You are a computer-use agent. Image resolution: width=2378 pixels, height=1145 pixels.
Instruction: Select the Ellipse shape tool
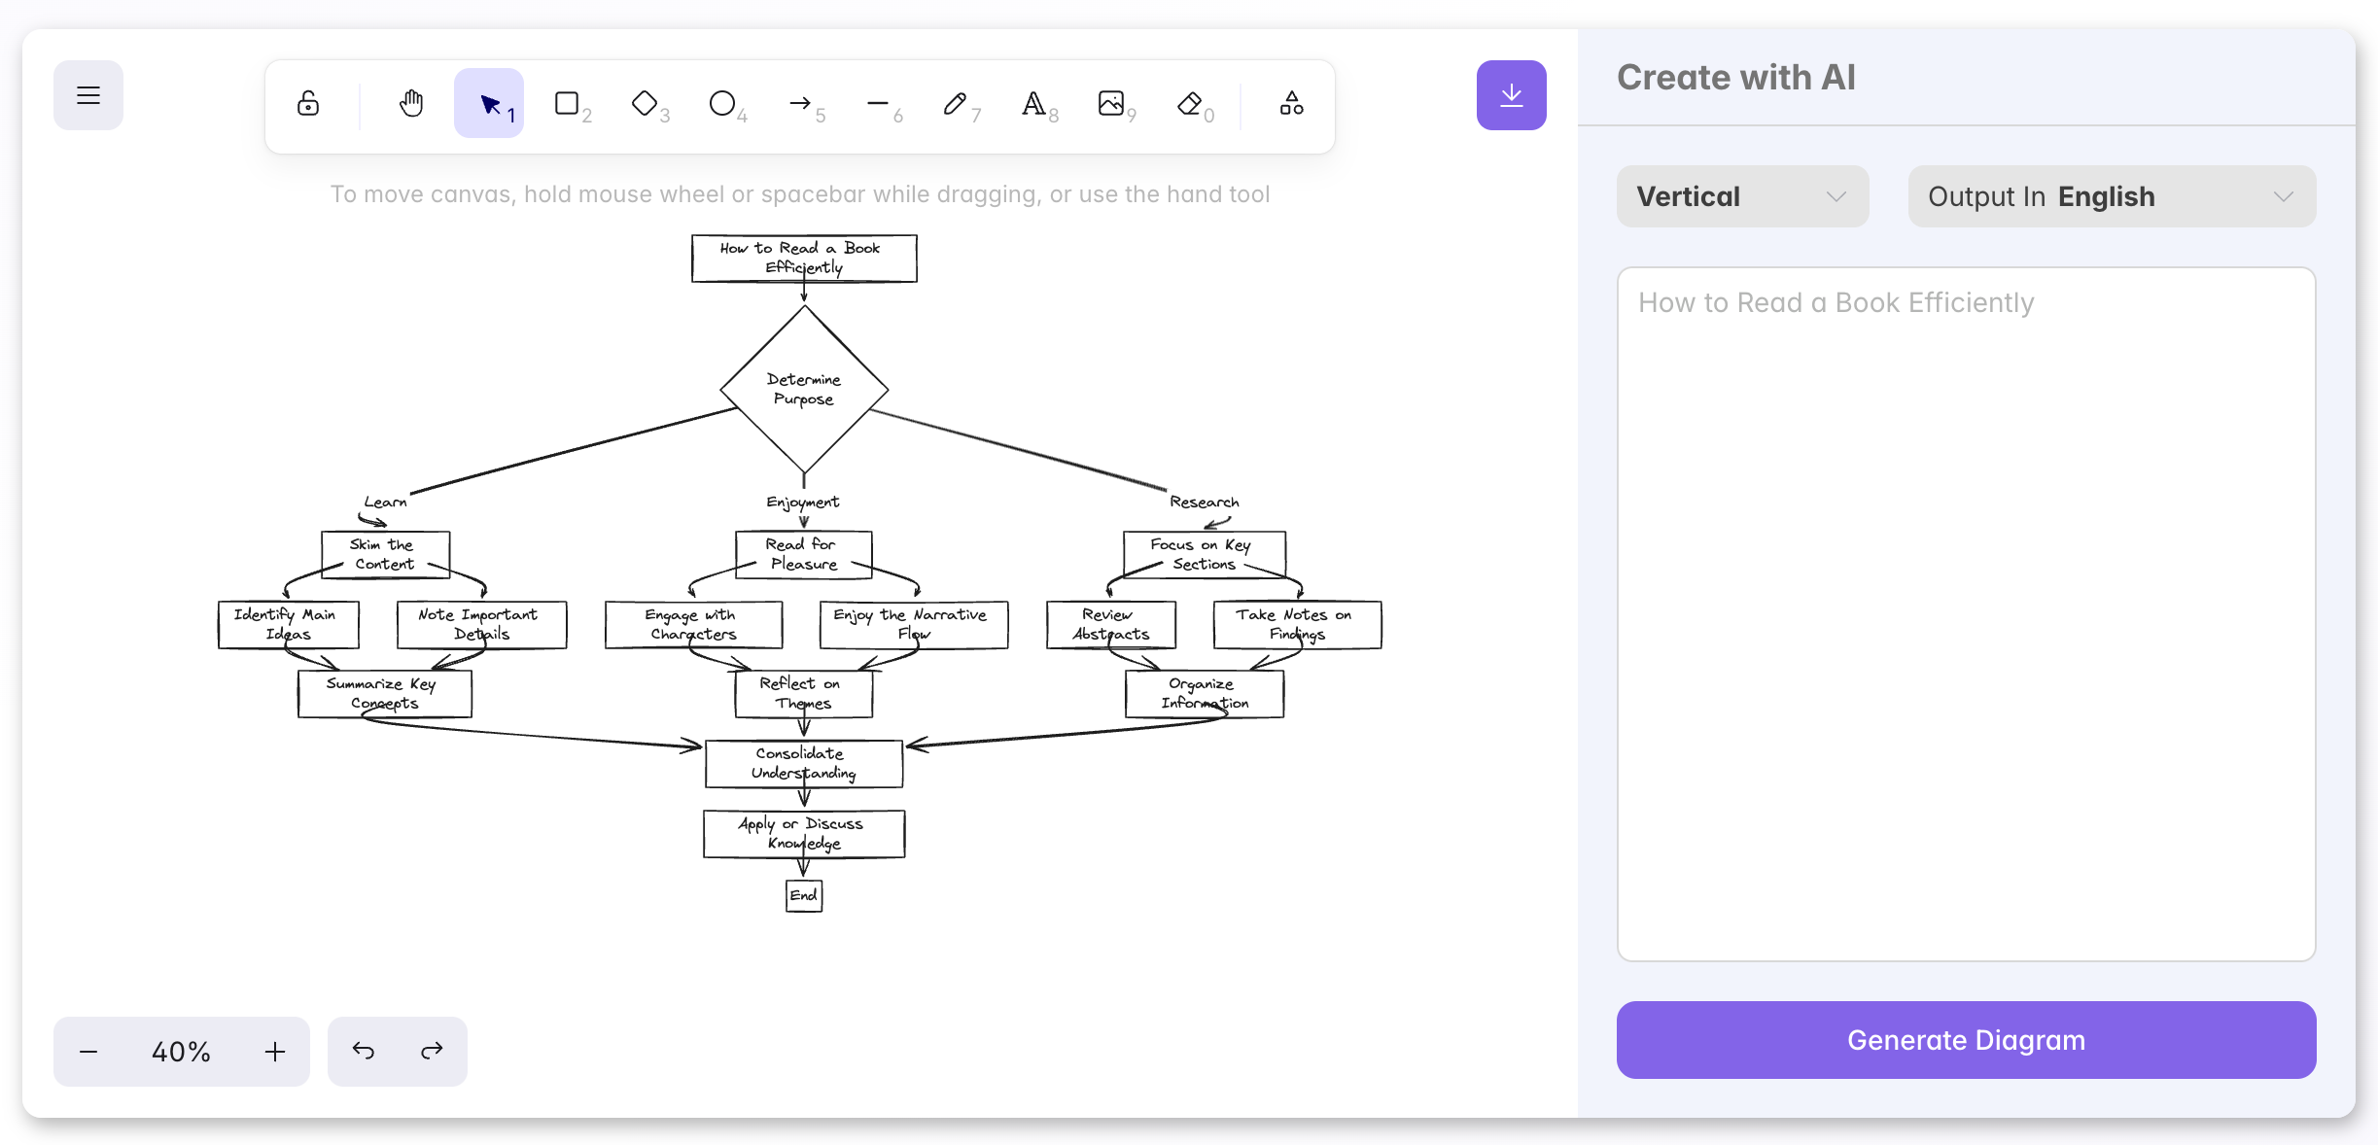(722, 103)
